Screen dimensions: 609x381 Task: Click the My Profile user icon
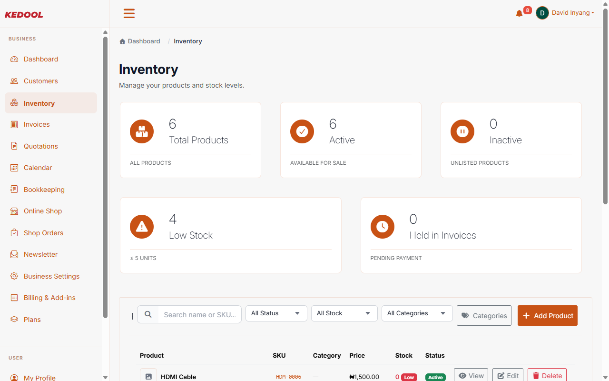(x=14, y=378)
